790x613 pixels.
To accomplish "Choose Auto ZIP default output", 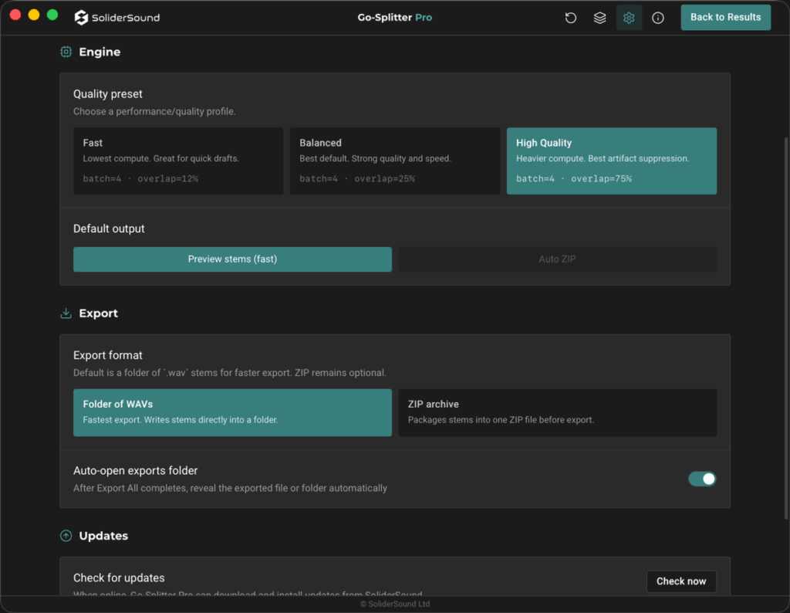I will (557, 259).
